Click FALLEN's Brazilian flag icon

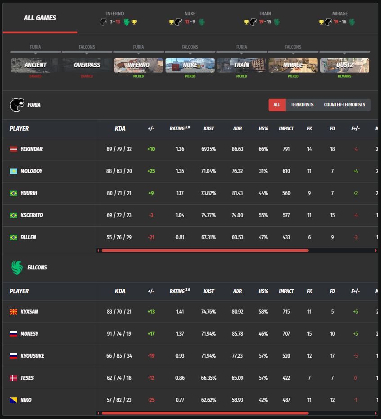coord(13,237)
